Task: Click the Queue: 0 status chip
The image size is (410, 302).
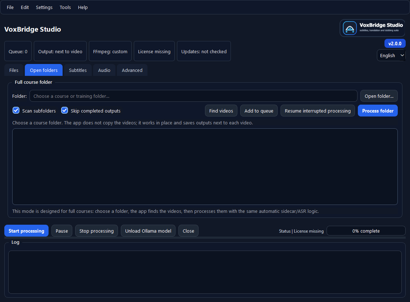Action: tap(18, 51)
